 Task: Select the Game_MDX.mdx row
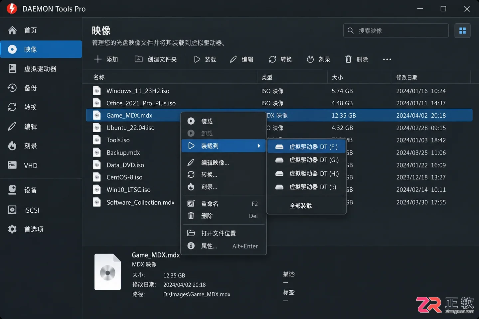click(x=279, y=116)
